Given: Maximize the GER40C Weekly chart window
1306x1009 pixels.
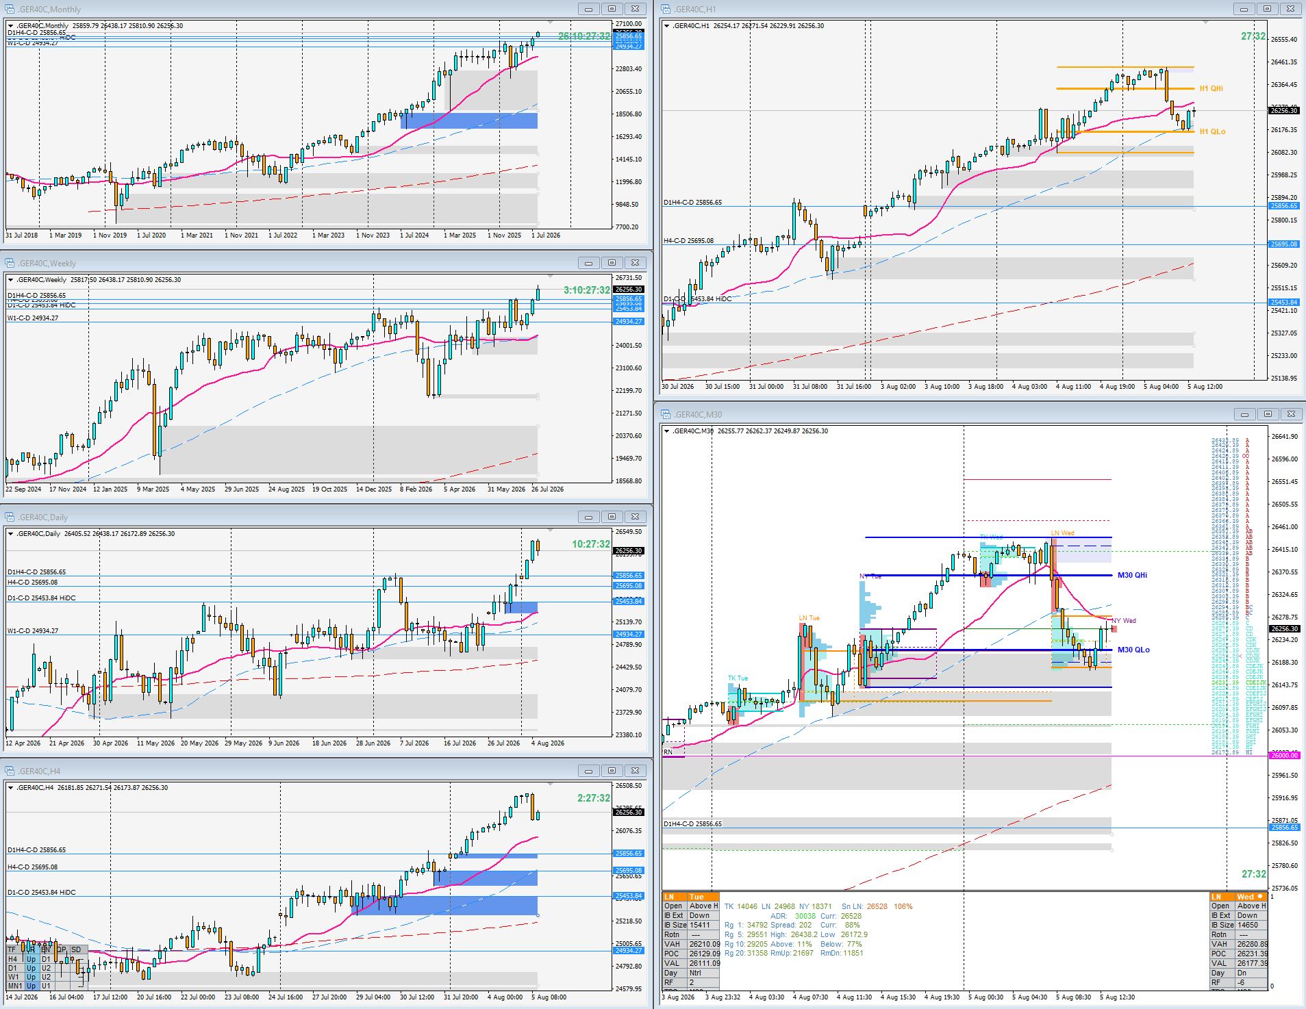Looking at the screenshot, I should (612, 263).
